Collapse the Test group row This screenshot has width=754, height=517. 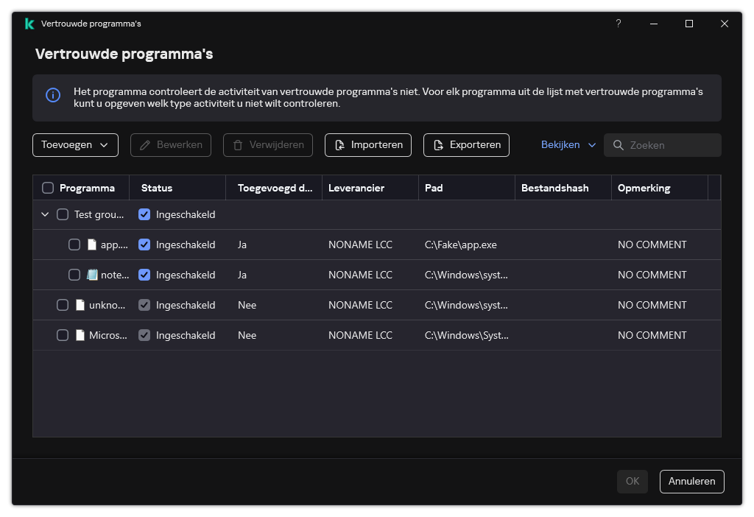click(45, 214)
